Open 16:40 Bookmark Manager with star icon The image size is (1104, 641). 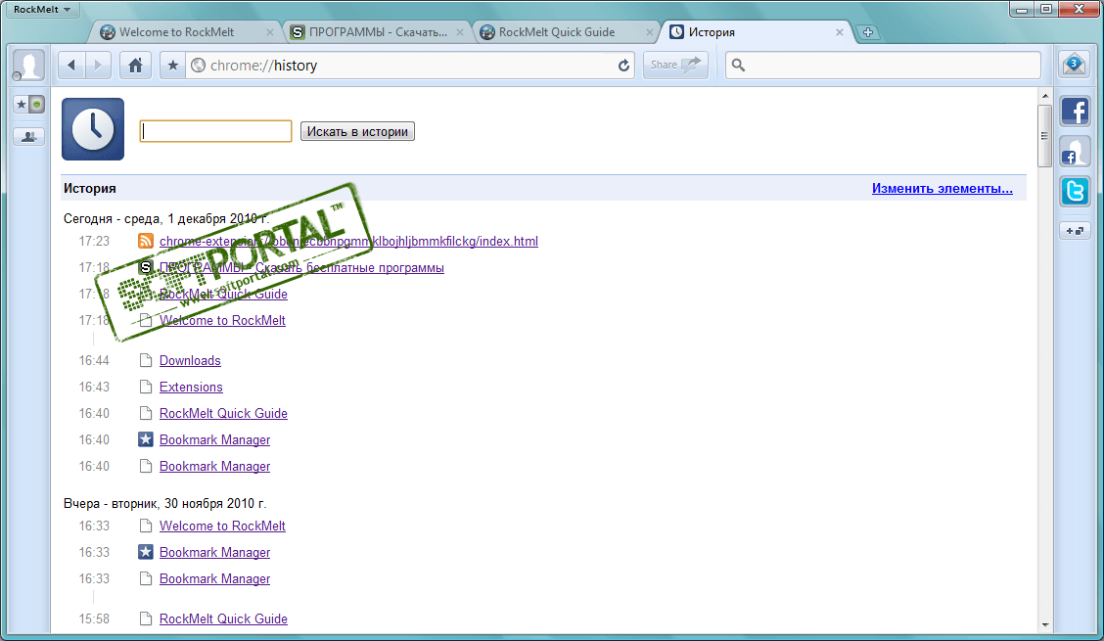(214, 439)
